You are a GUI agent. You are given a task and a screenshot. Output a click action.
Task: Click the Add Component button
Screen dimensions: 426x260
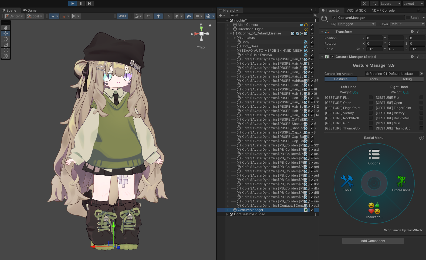coord(373,241)
